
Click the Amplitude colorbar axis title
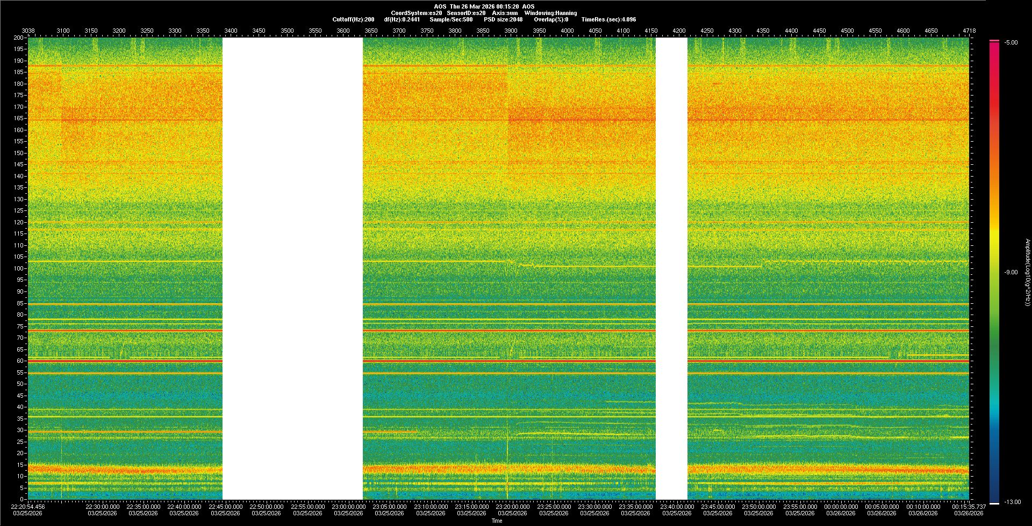point(1027,272)
